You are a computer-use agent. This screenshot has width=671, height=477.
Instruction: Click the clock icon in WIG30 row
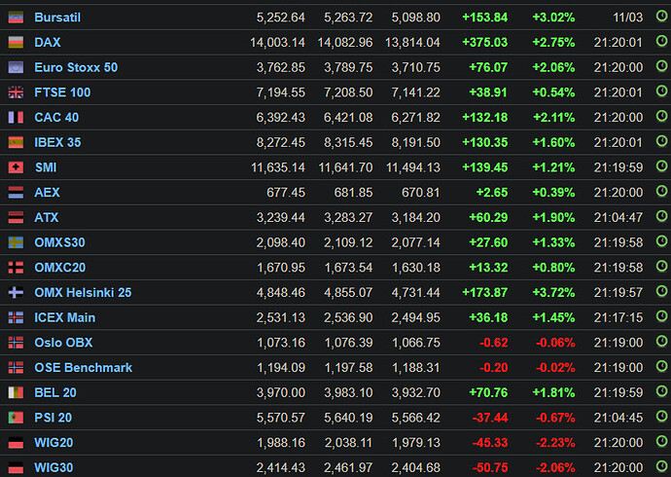[661, 466]
